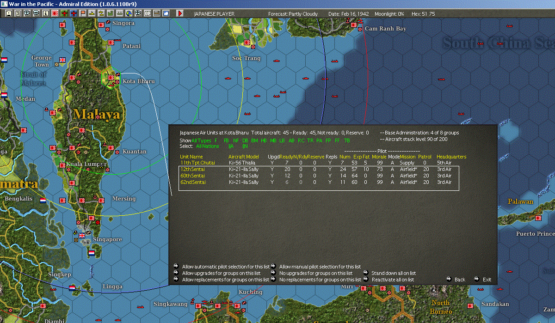The height and width of the screenshot is (323, 555).
Task: Reactivate all on list
Action: tap(393, 280)
